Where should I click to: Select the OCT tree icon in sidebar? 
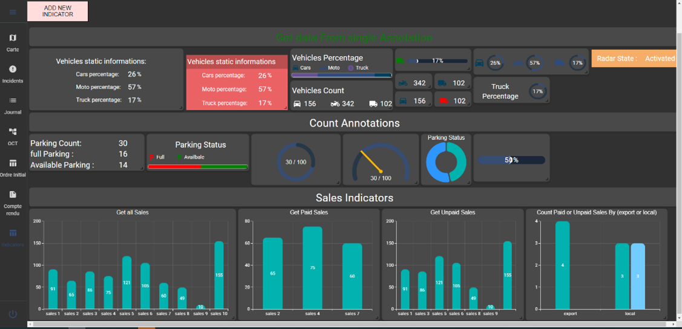point(13,132)
